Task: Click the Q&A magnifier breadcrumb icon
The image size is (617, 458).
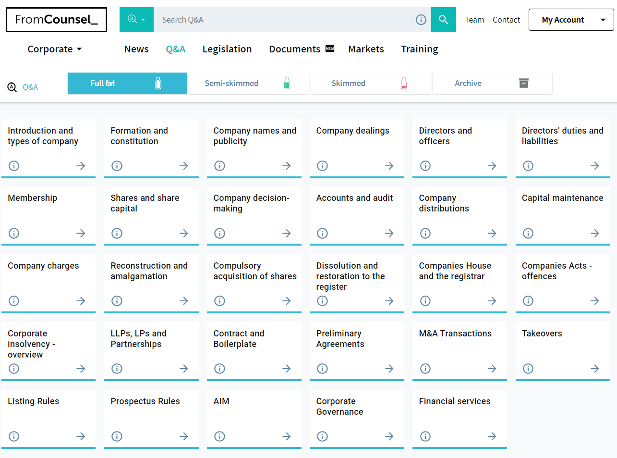Action: tap(12, 87)
